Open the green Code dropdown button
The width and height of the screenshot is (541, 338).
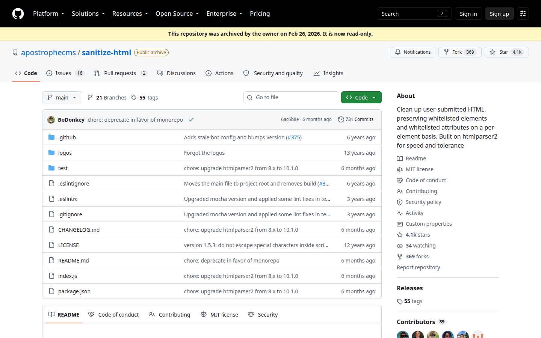pos(361,97)
